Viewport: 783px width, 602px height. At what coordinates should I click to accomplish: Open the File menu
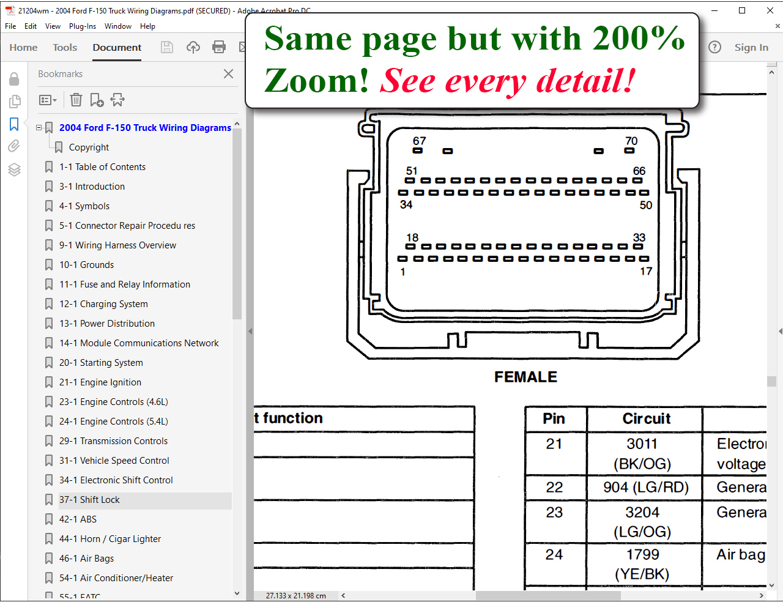[10, 26]
